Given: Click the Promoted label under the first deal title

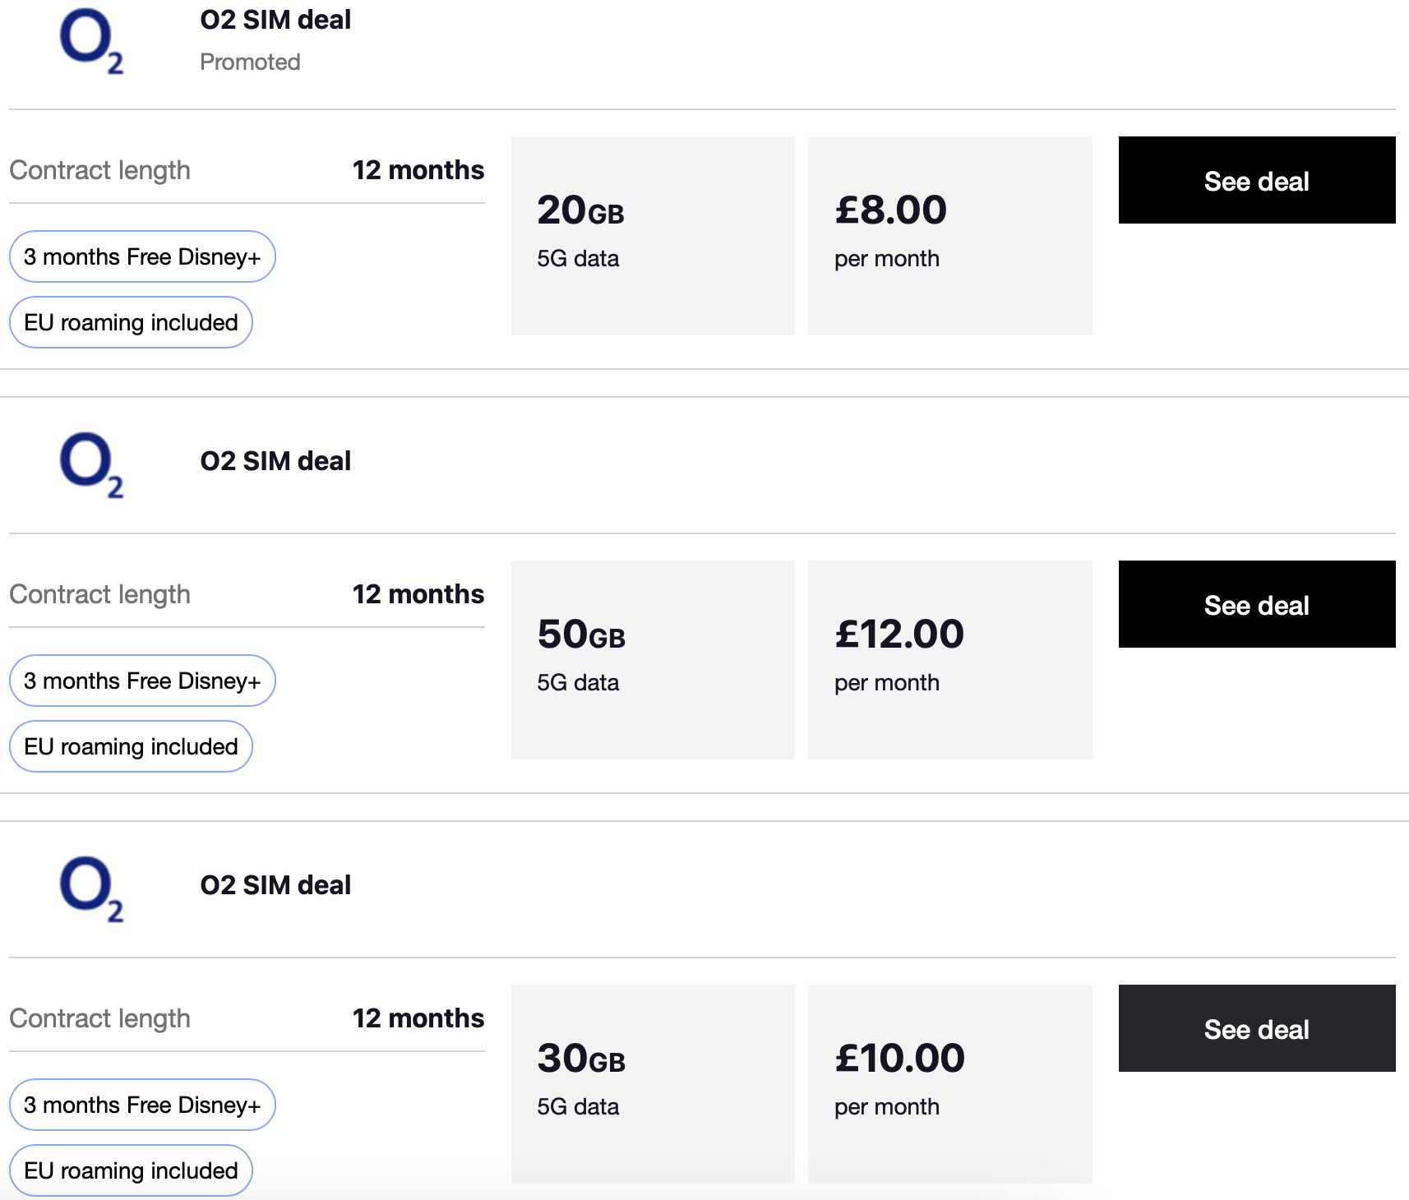Looking at the screenshot, I should [x=250, y=62].
